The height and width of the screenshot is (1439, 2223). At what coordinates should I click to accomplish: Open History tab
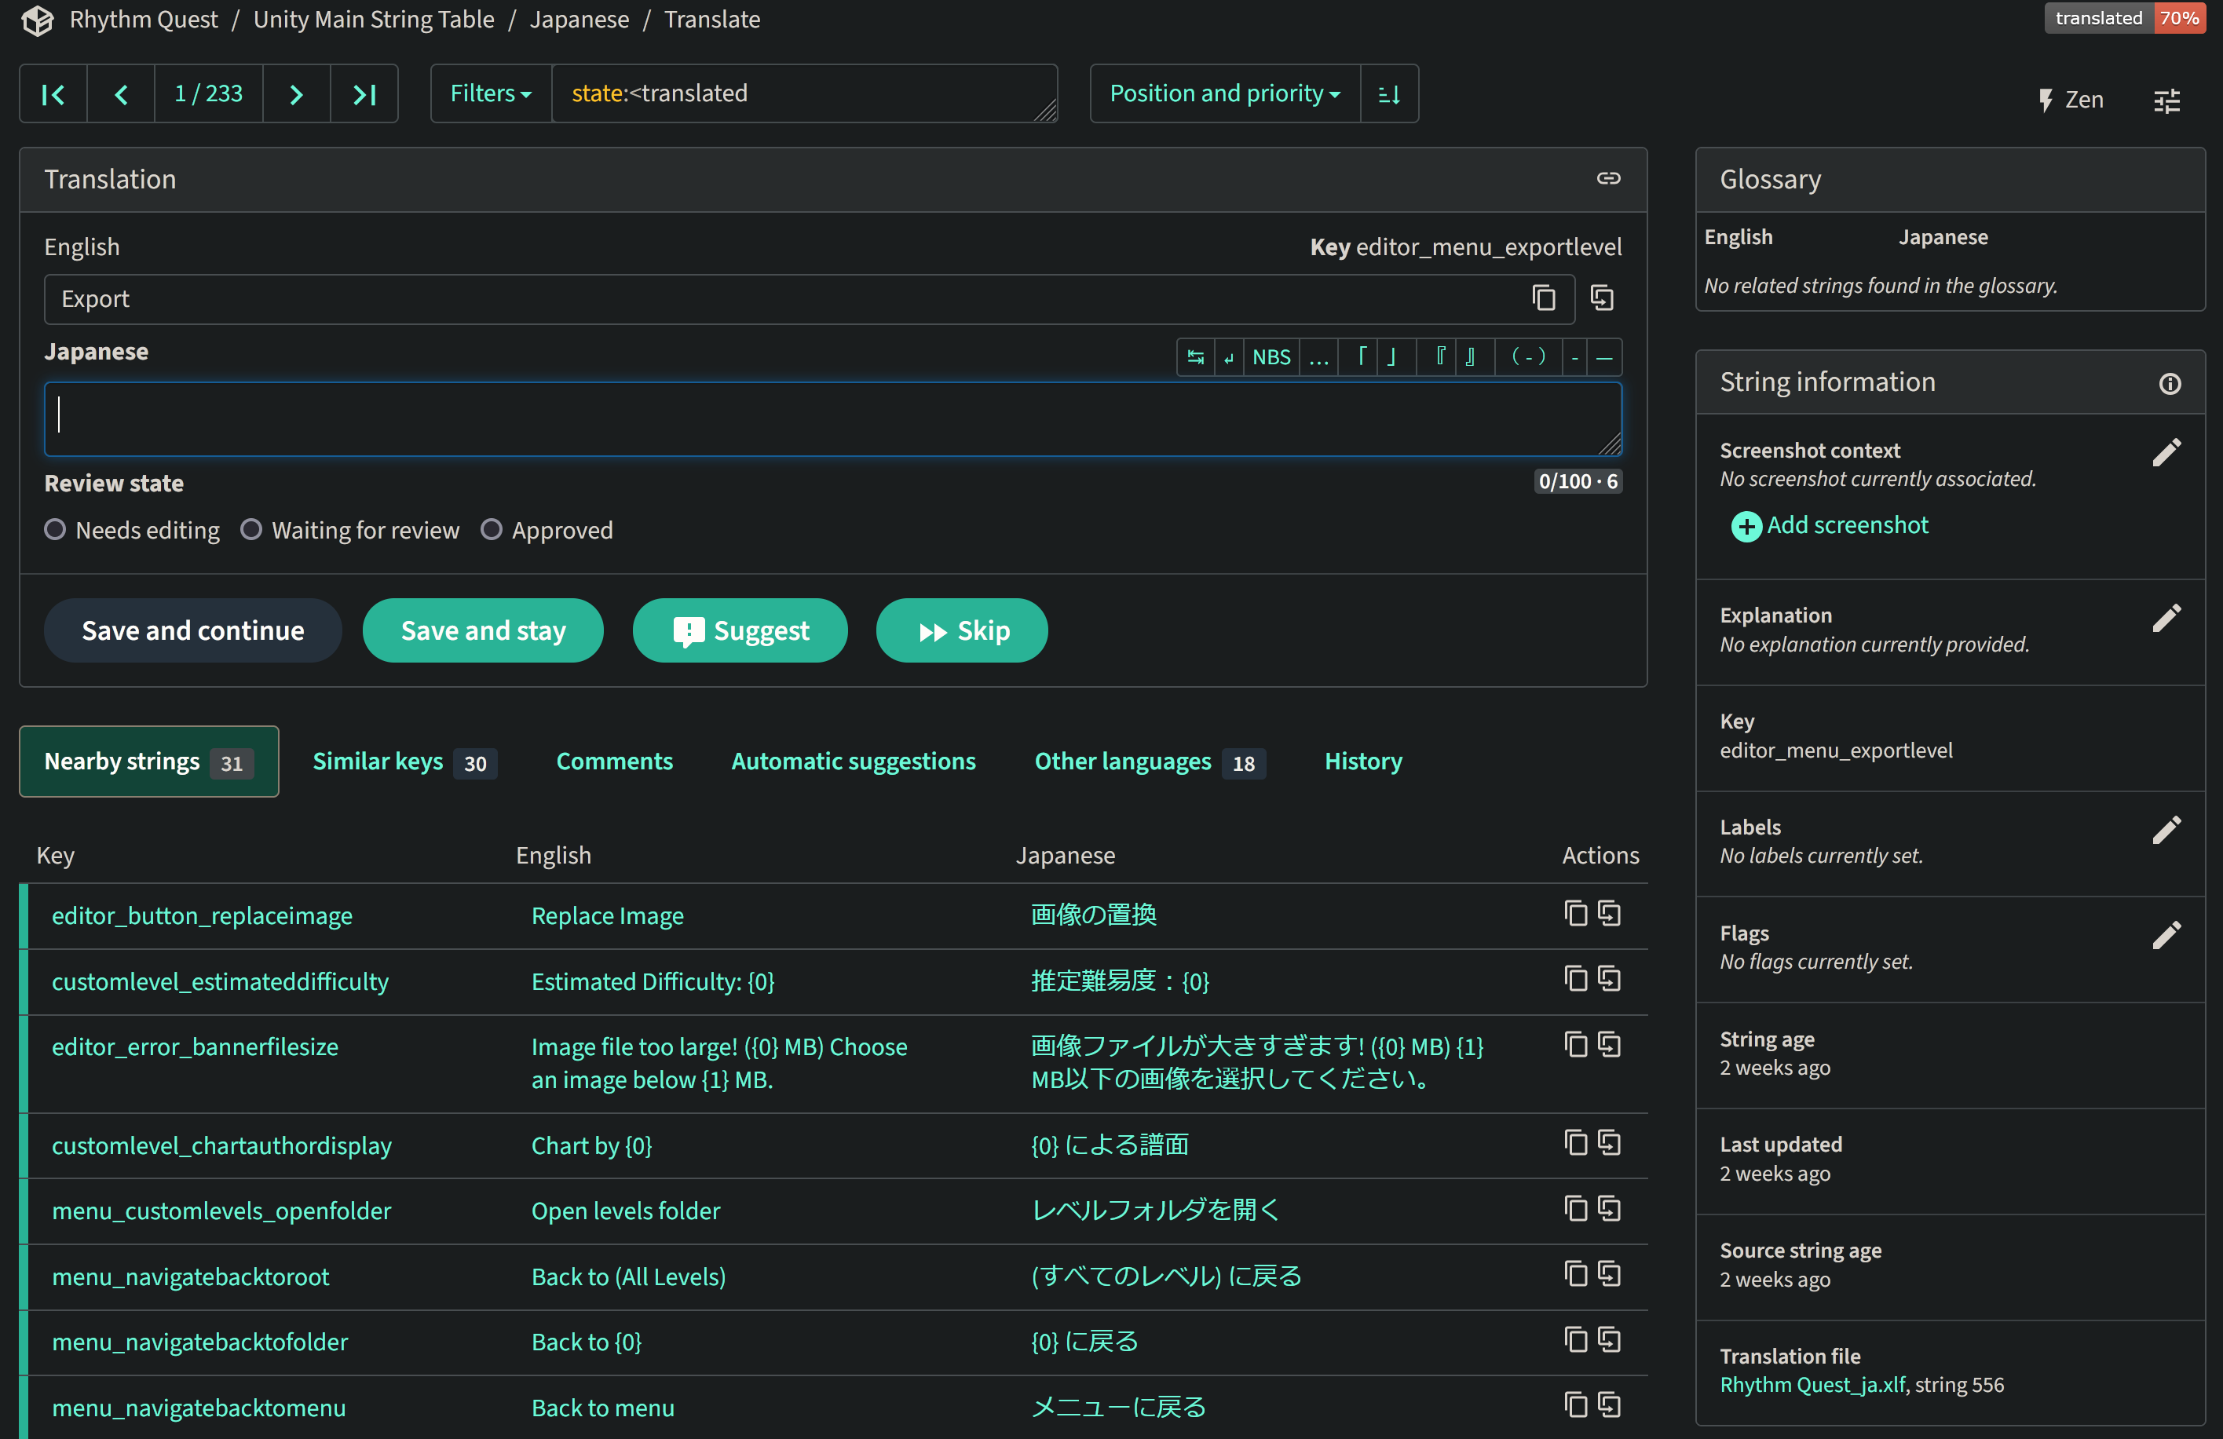1362,762
